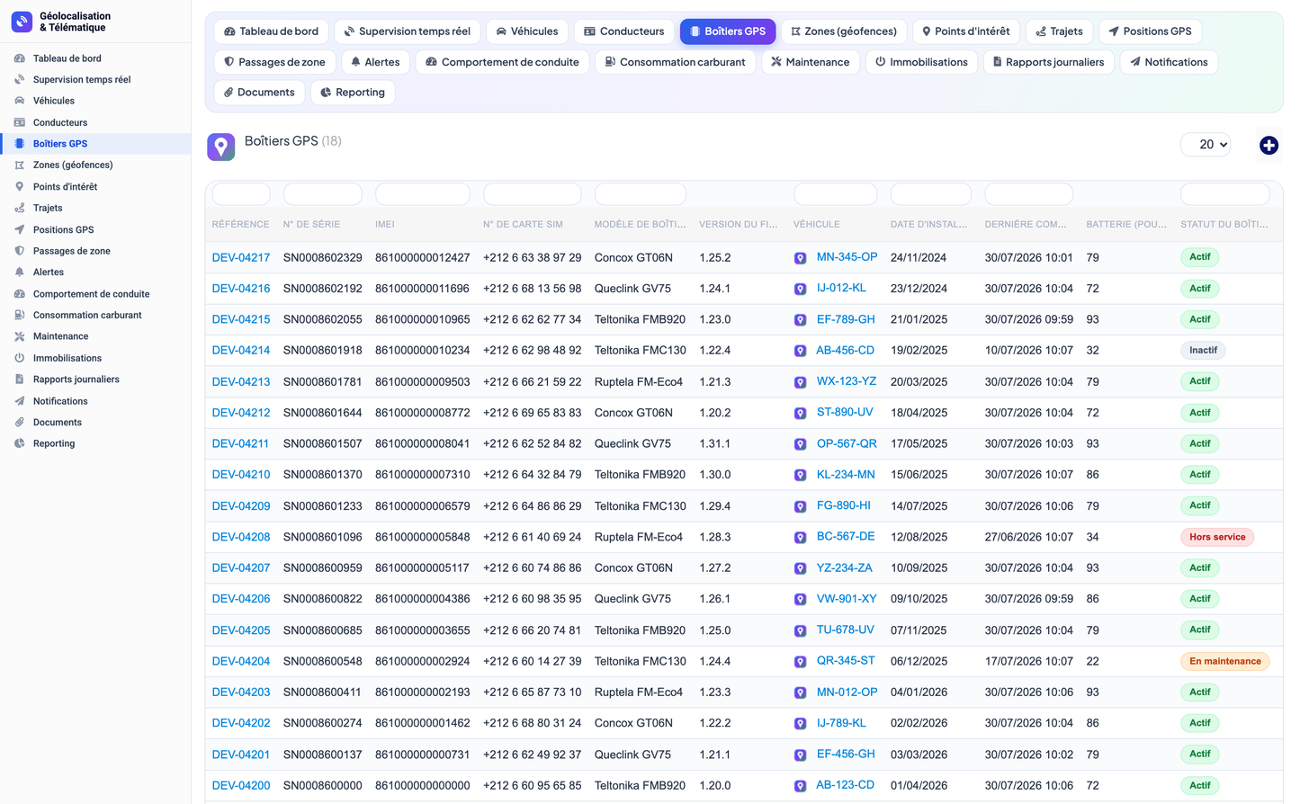Click the purple Boîtiers GPS header icon
This screenshot has height=804, width=1300.
pyautogui.click(x=221, y=147)
